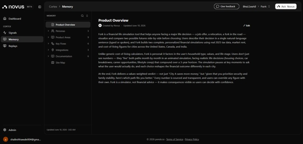The width and height of the screenshot is (303, 144).
Task: Select Memory in left navigation
Action: (22, 39)
